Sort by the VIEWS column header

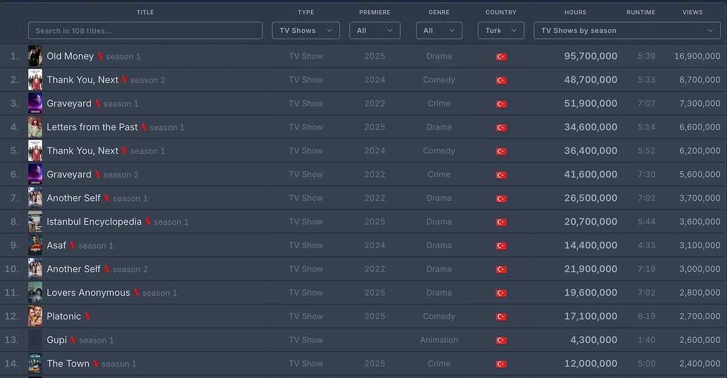[692, 12]
